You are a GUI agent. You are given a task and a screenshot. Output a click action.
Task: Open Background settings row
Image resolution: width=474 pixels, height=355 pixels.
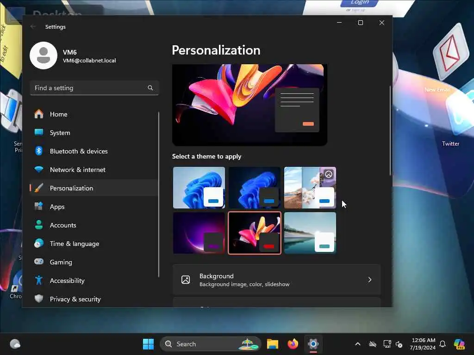277,280
